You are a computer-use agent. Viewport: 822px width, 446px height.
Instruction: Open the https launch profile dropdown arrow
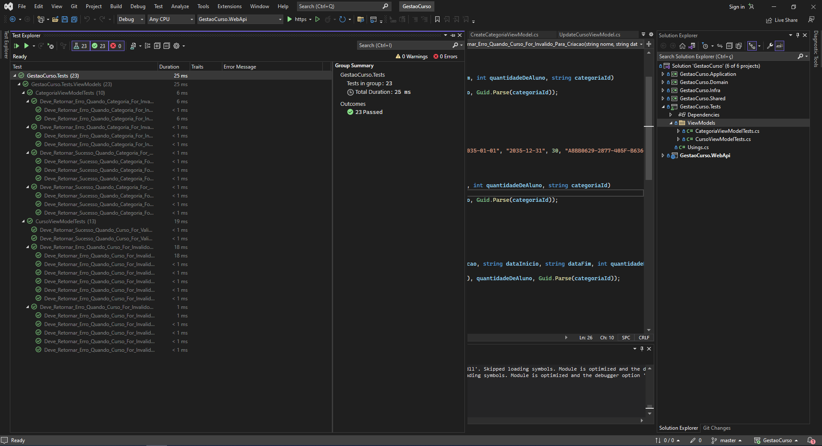(x=310, y=19)
